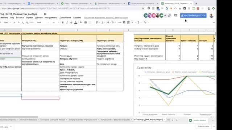Open the Google account avatar
This screenshot has width=232, height=130.
pos(212,16)
